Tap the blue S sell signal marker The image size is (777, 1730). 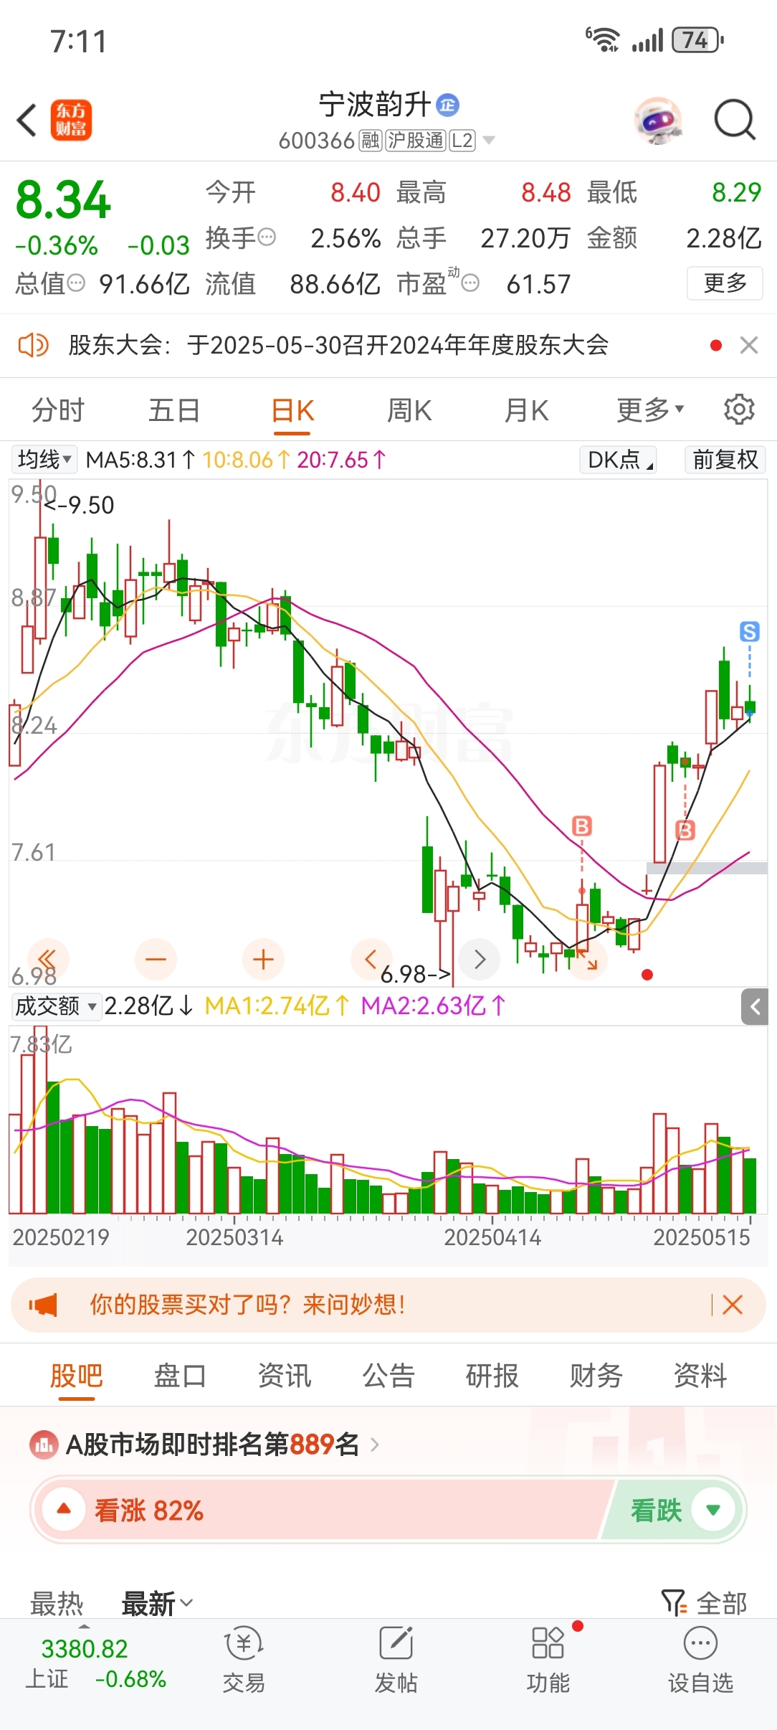point(750,632)
